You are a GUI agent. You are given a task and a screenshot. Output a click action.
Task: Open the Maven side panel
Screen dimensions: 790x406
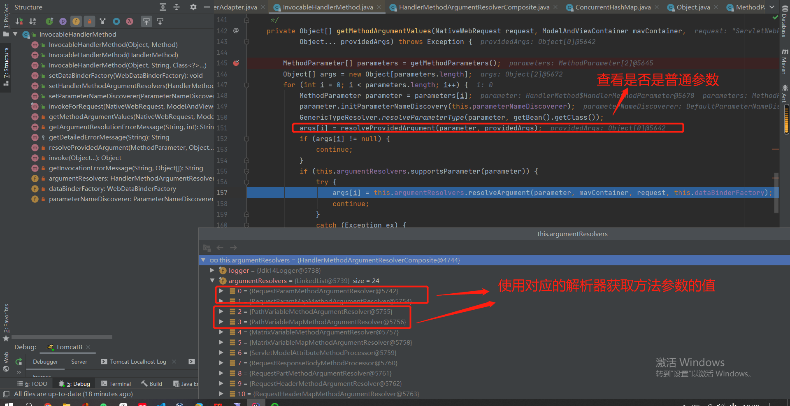click(784, 62)
